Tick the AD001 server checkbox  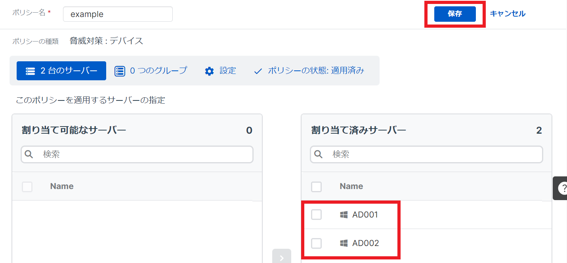click(x=316, y=215)
